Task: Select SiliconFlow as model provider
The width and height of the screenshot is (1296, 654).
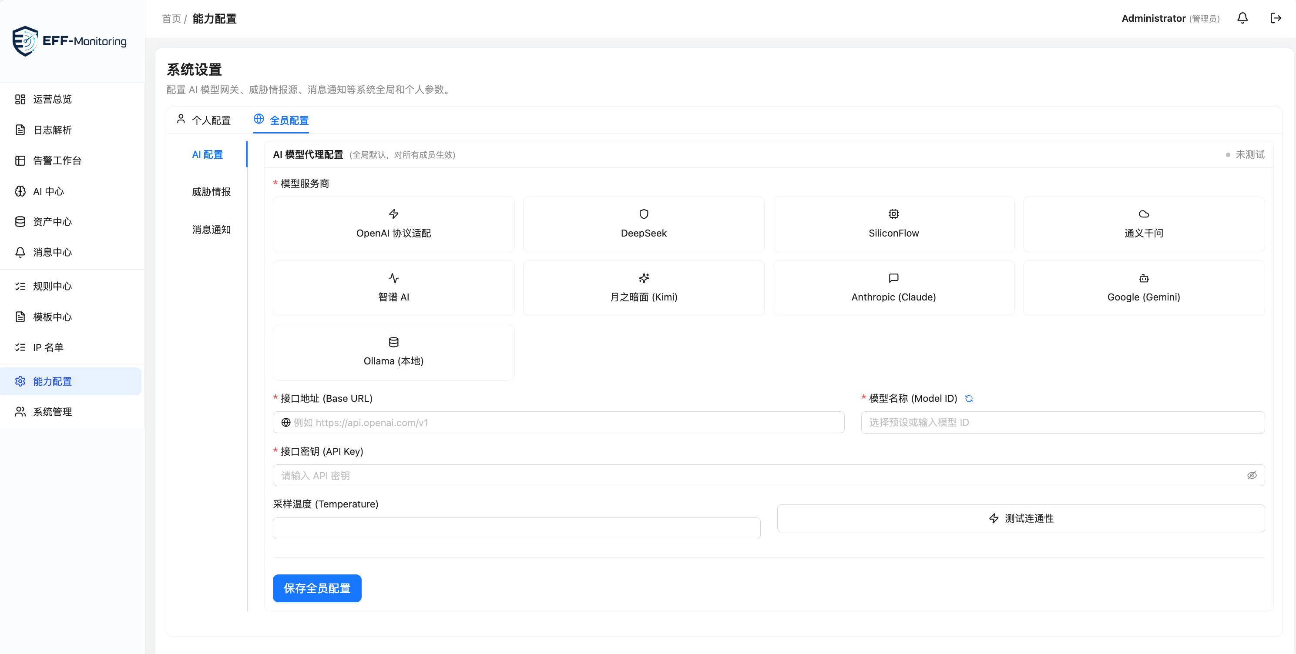Action: 893,224
